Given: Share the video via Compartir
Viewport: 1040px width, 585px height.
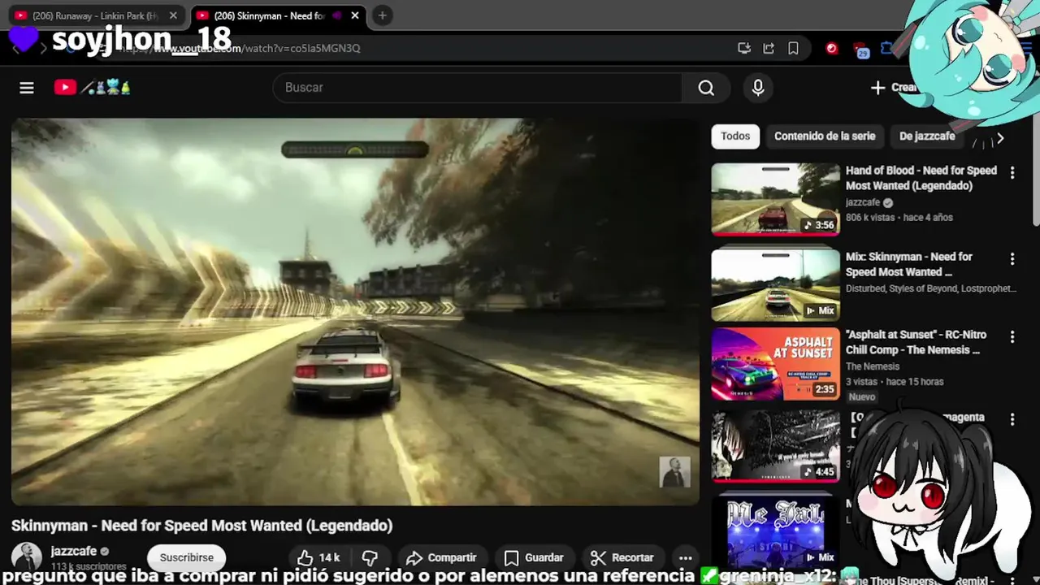Looking at the screenshot, I should point(441,557).
